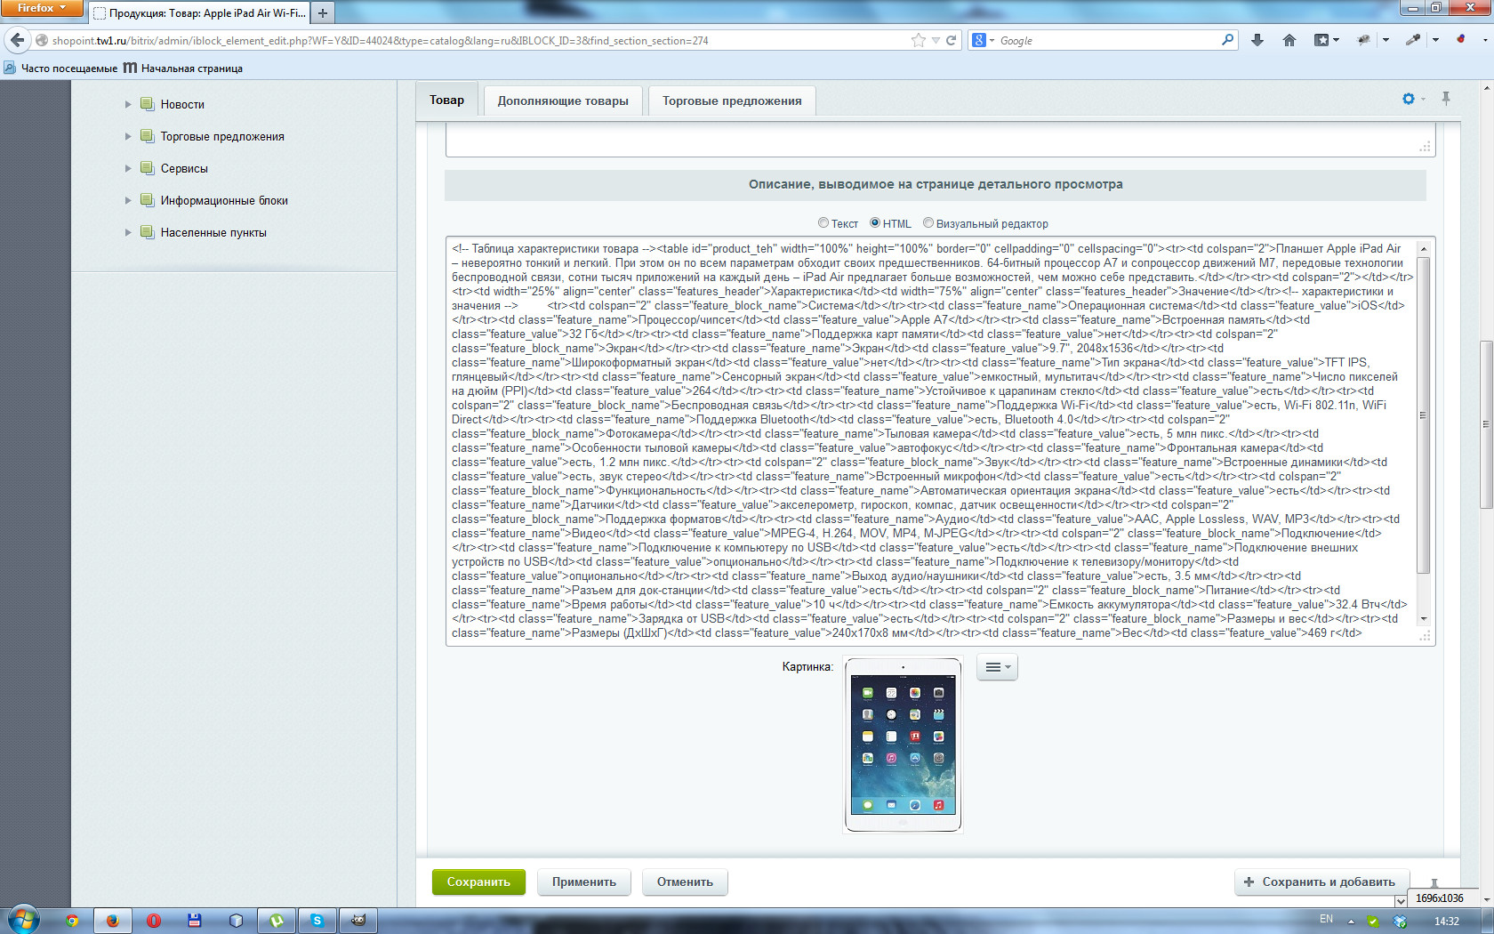
Task: Click the EN language indicator in tray
Action: 1326,919
